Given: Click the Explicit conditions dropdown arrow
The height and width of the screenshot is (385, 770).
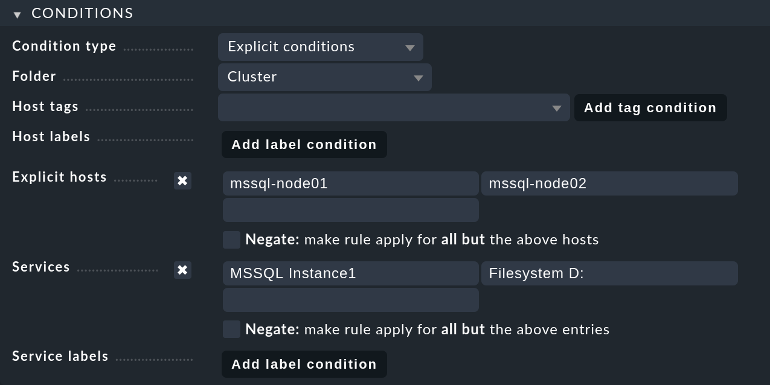Looking at the screenshot, I should coord(410,46).
